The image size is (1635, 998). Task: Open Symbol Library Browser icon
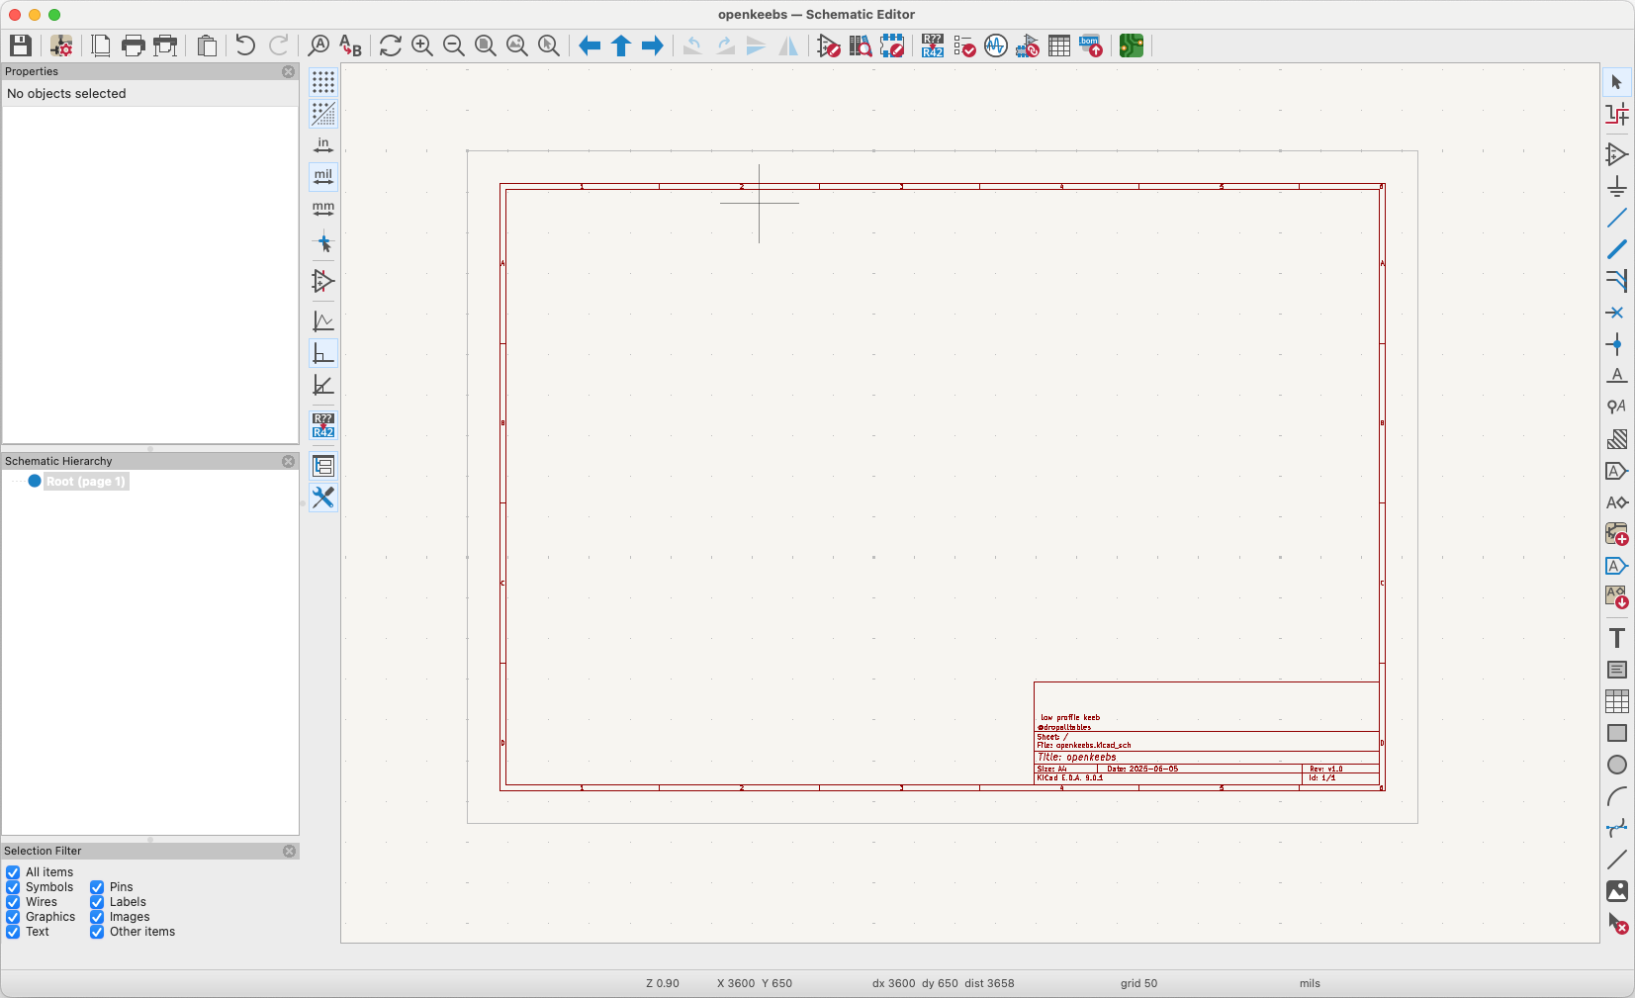[x=861, y=45]
